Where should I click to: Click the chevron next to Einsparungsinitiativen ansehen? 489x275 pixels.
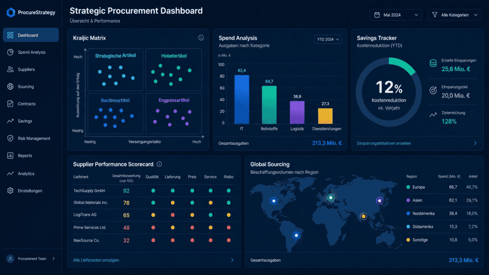pyautogui.click(x=475, y=143)
